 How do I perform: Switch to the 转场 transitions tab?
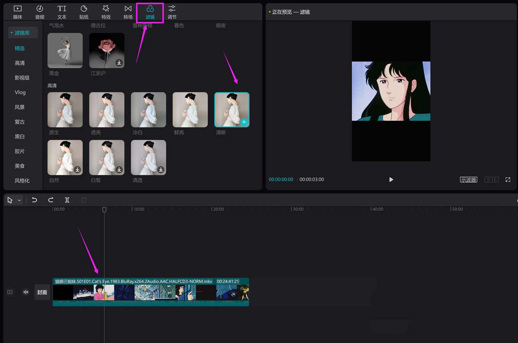pyautogui.click(x=128, y=12)
